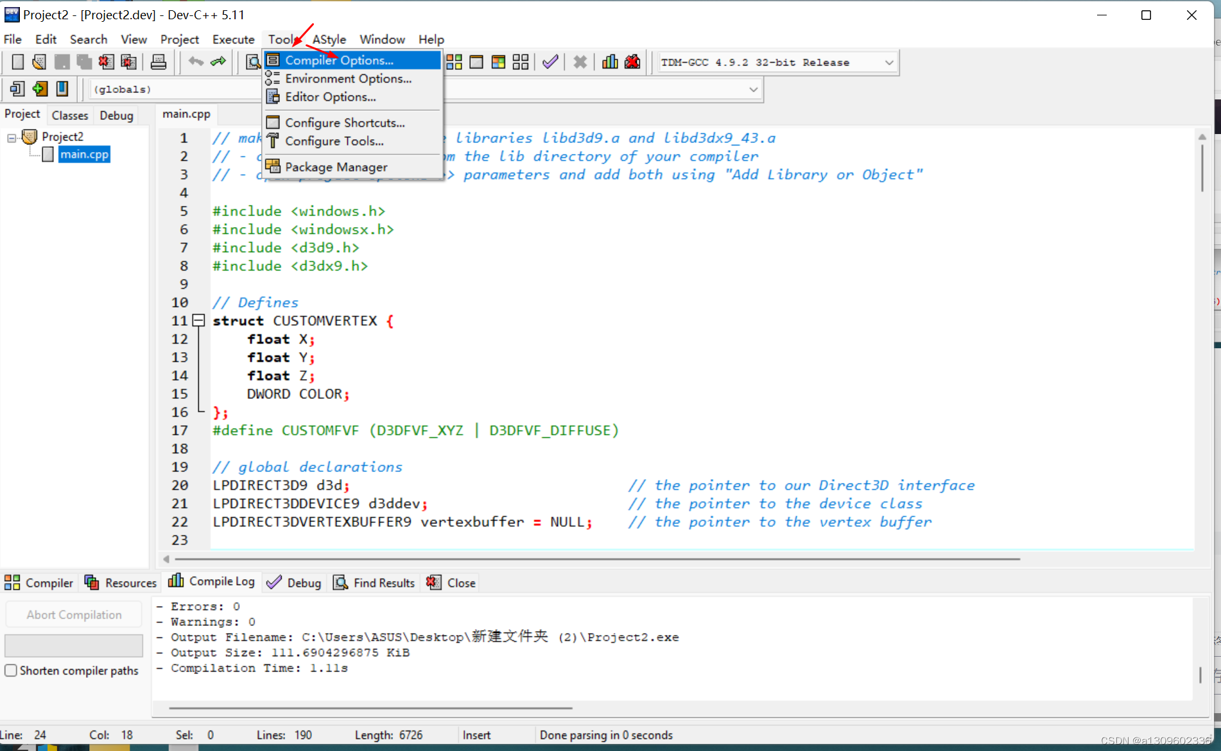Click the blue Goto Bookmark icon
1221x751 pixels.
[62, 89]
